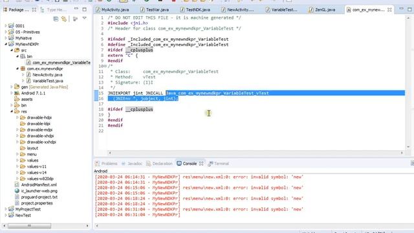Select AndroidManifest.xml file

pos(39,184)
